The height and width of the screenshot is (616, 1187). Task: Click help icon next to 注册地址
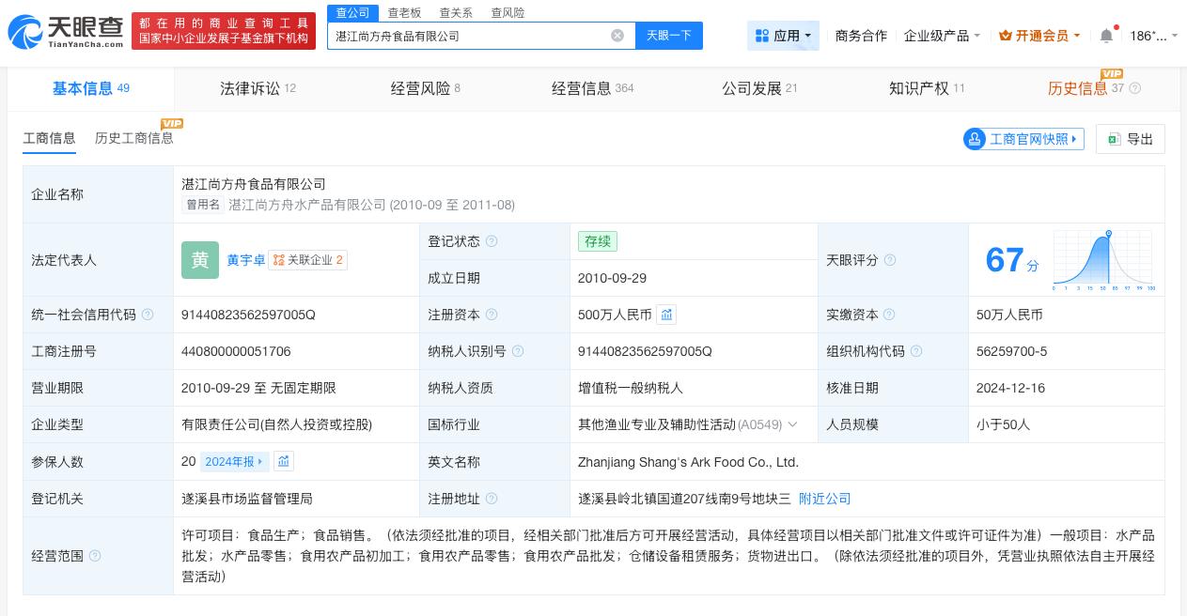(492, 499)
